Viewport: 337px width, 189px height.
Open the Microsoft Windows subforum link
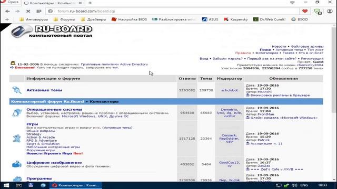point(78,117)
